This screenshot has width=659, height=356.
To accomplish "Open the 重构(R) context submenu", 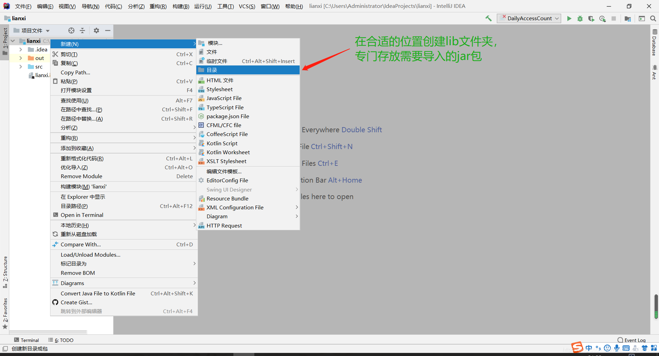I will [x=124, y=138].
